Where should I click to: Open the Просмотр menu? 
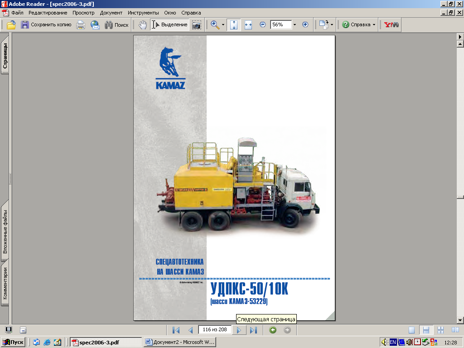(83, 13)
